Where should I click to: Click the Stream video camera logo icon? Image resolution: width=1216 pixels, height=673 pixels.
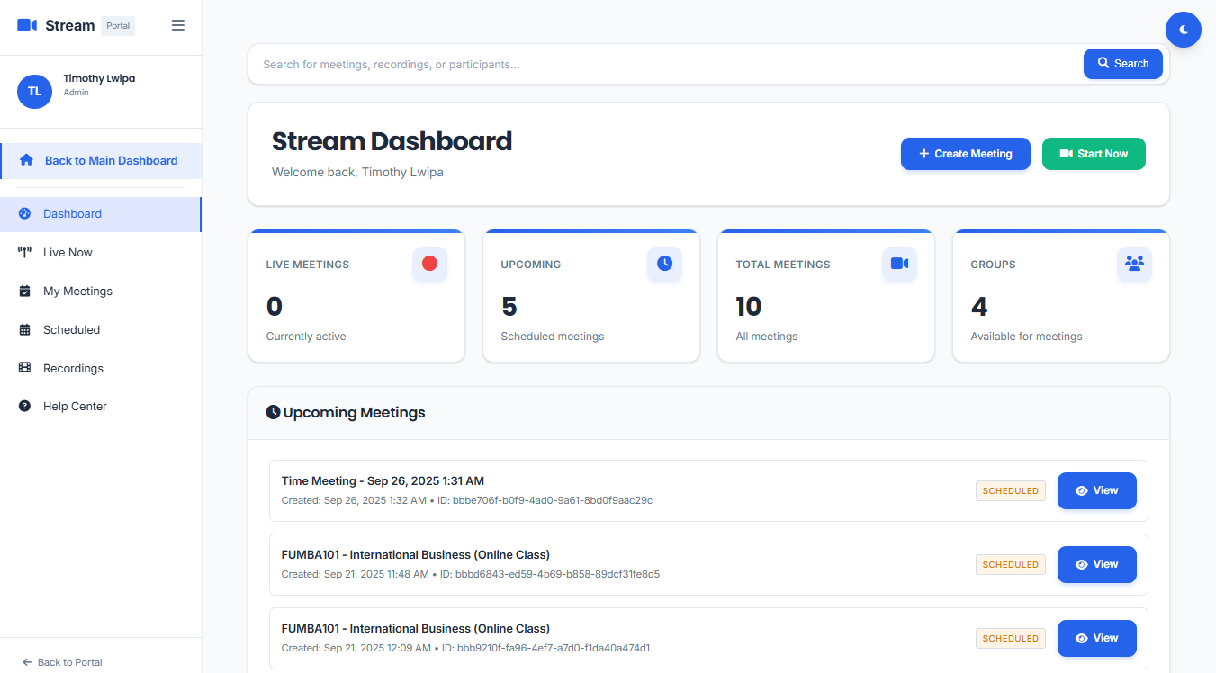(x=27, y=25)
